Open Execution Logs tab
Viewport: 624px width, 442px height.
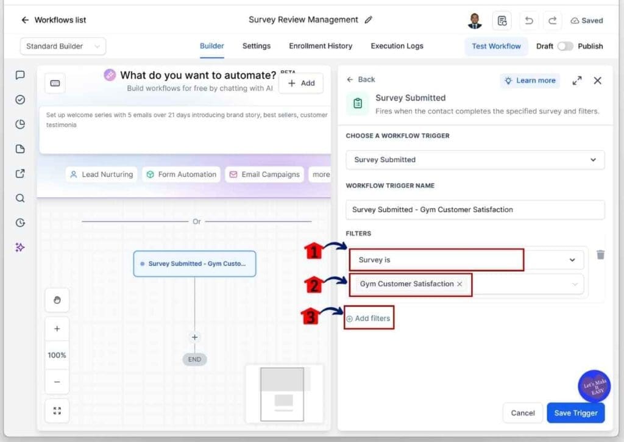397,46
